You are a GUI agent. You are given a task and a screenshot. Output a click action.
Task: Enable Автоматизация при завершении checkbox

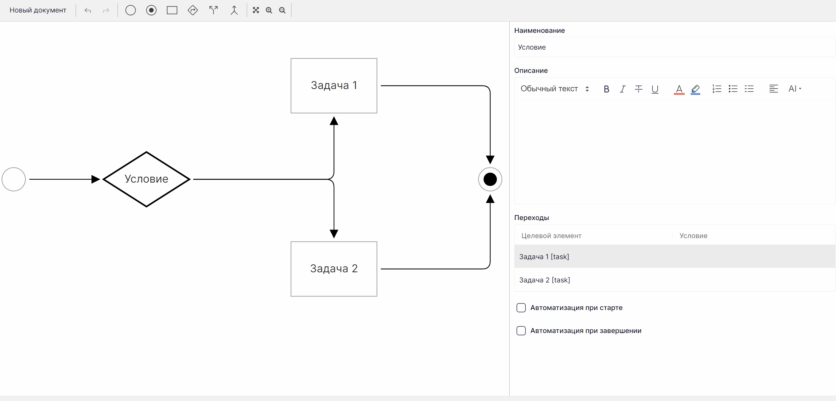tap(521, 331)
